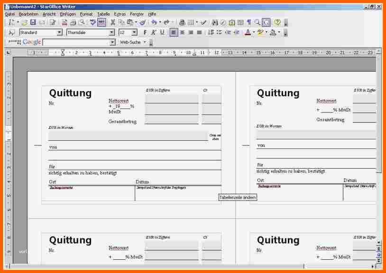Apply the background color icon
This screenshot has width=386, height=273.
tap(273, 32)
